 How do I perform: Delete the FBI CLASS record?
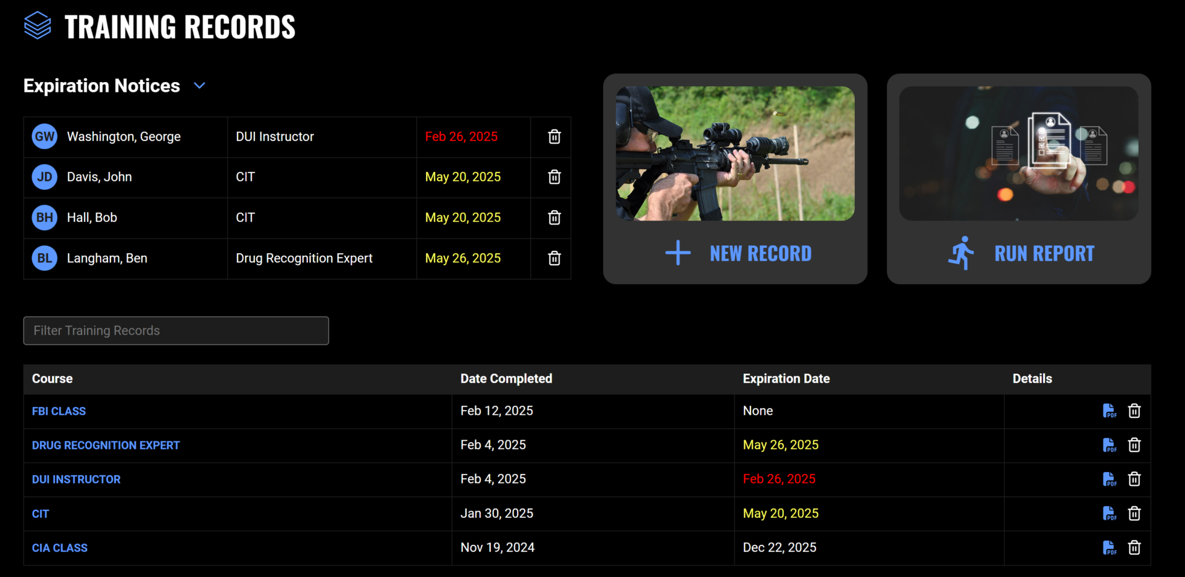1134,411
